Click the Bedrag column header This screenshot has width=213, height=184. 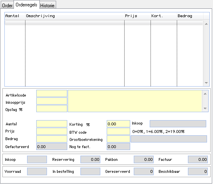coord(190,16)
